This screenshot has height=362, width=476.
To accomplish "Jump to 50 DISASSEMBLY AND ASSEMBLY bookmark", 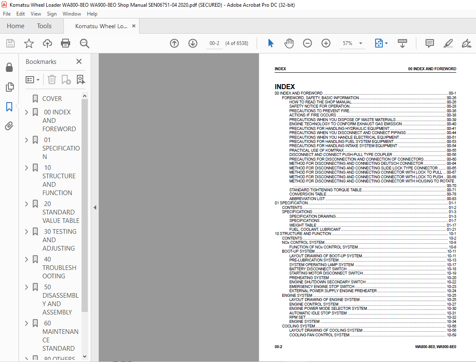I will tap(60, 299).
